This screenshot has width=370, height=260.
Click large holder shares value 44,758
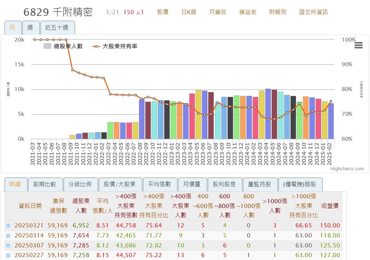click(x=126, y=225)
